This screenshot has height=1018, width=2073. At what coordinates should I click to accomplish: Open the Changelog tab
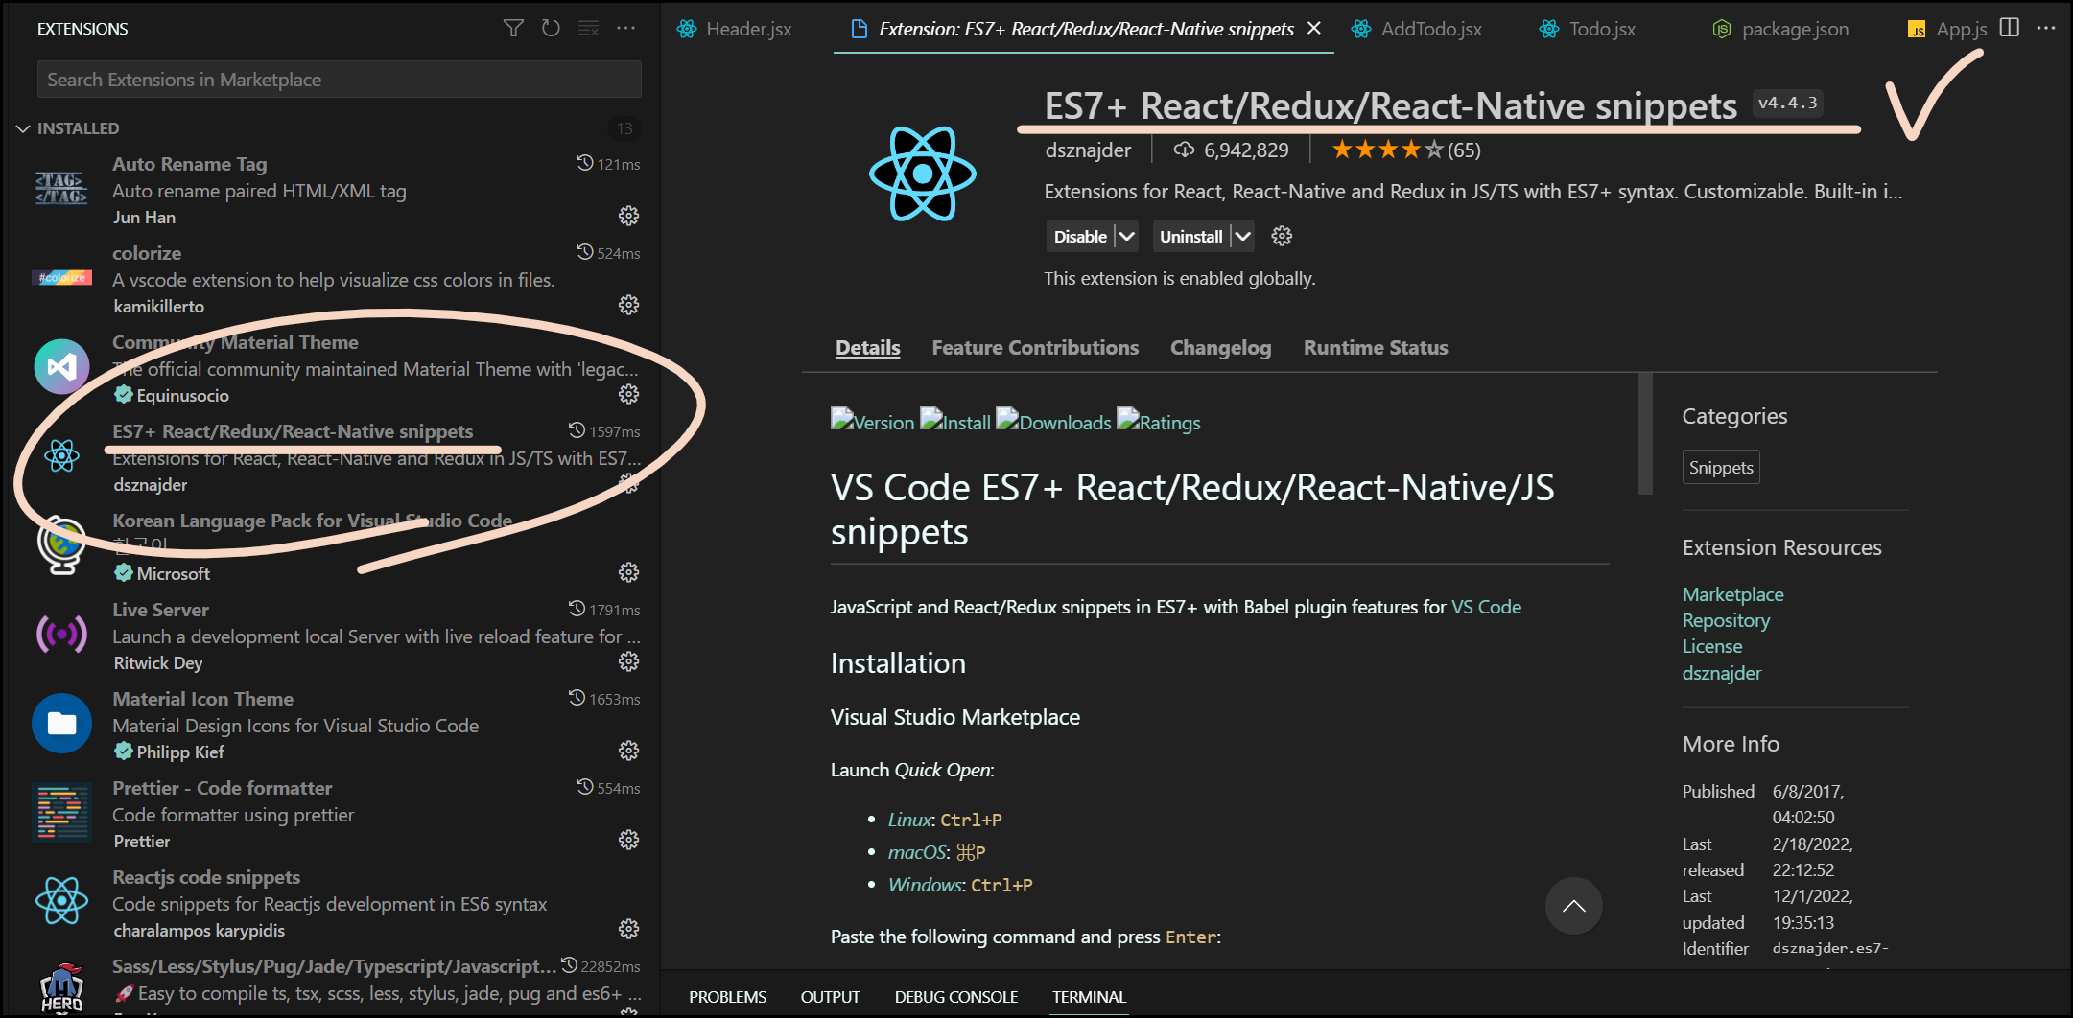(x=1220, y=347)
